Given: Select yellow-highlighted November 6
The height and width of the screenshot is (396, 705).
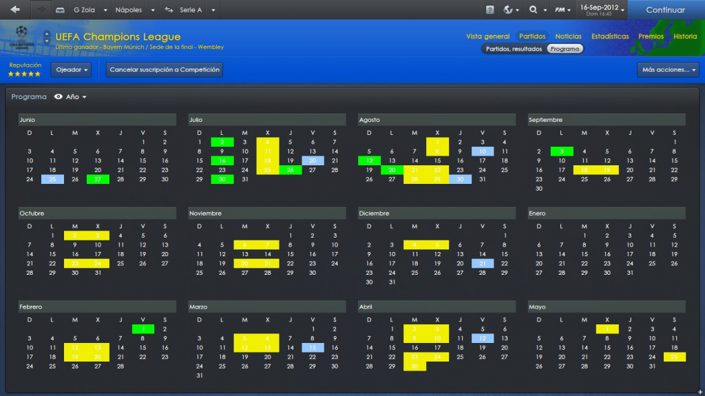Looking at the screenshot, I should tap(244, 244).
